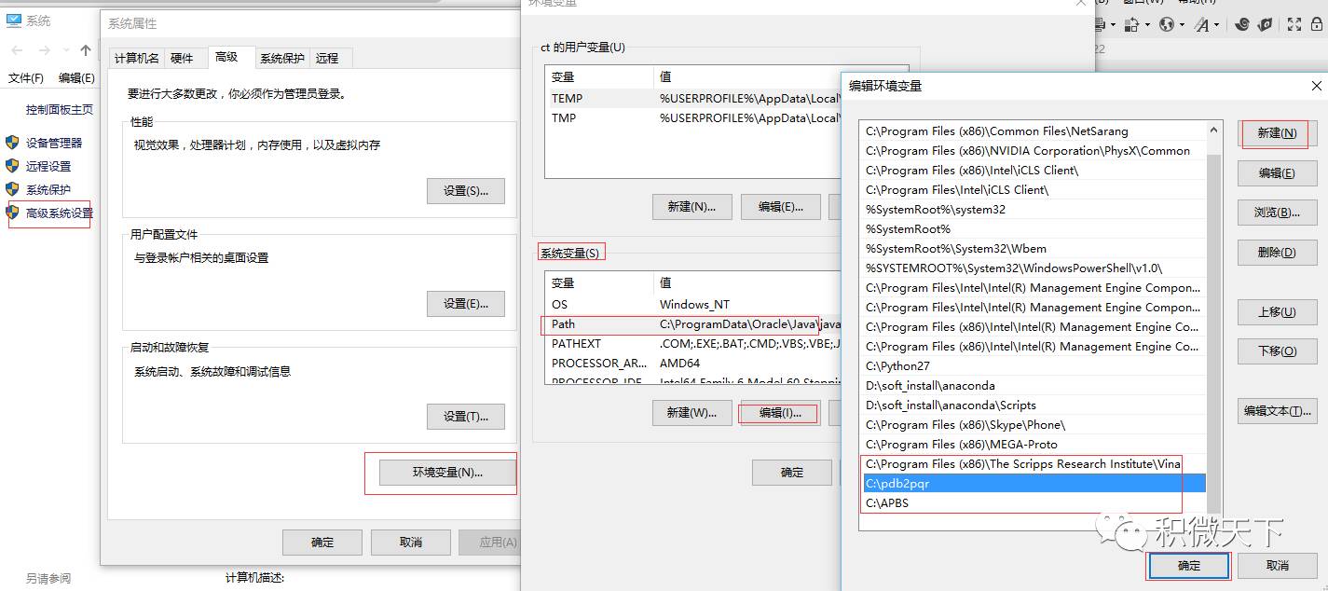The image size is (1328, 591).
Task: Click 删除(D) button
Action: pyautogui.click(x=1277, y=253)
